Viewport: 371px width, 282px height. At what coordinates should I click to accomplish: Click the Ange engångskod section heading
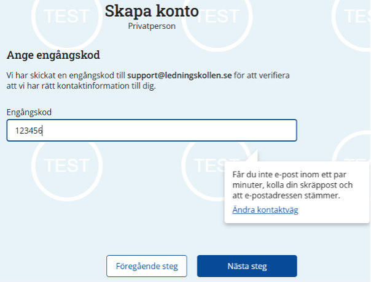(x=53, y=55)
